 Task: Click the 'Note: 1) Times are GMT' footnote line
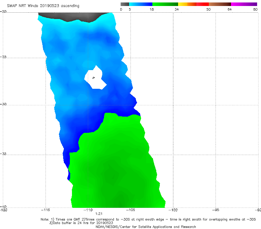pyautogui.click(x=148, y=219)
